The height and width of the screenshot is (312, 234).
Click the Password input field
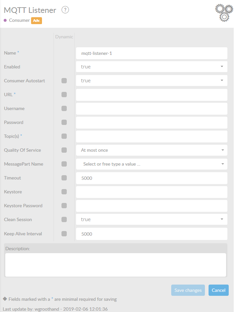click(151, 122)
